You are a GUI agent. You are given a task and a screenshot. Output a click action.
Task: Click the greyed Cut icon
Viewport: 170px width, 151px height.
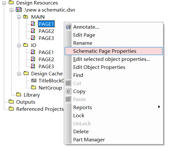(68, 83)
